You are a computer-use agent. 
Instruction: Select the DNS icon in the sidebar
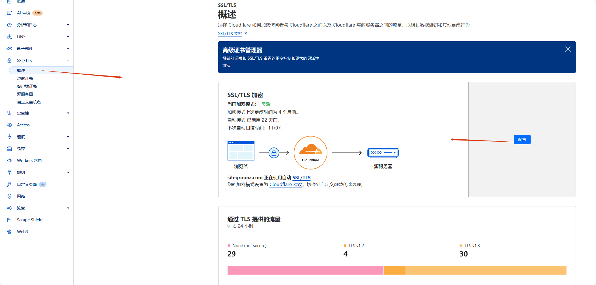pos(9,36)
